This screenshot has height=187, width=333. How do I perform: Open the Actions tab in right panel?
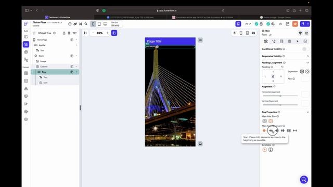[274, 42]
